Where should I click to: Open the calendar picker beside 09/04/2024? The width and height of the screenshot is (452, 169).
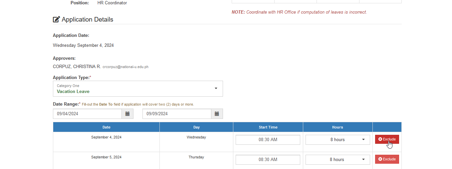(127, 114)
